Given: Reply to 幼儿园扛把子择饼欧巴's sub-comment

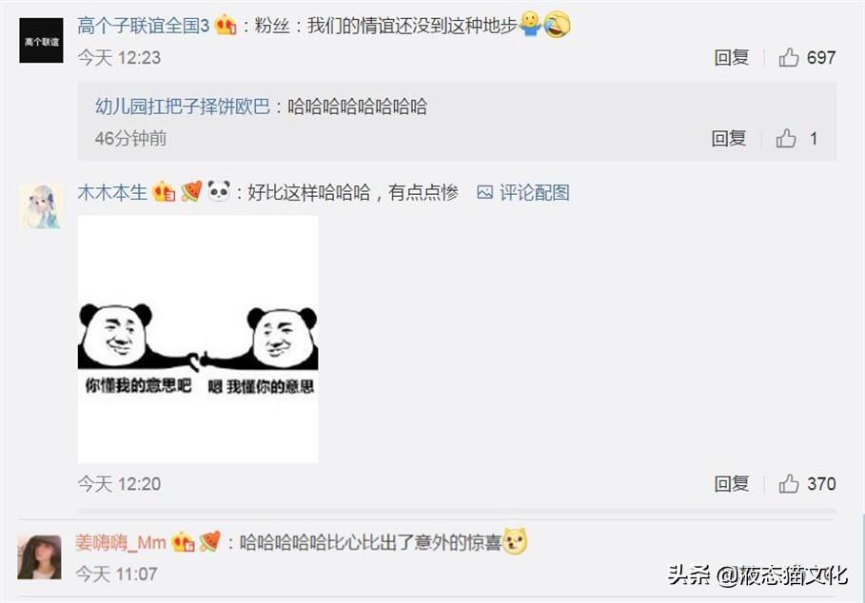Looking at the screenshot, I should 729,138.
